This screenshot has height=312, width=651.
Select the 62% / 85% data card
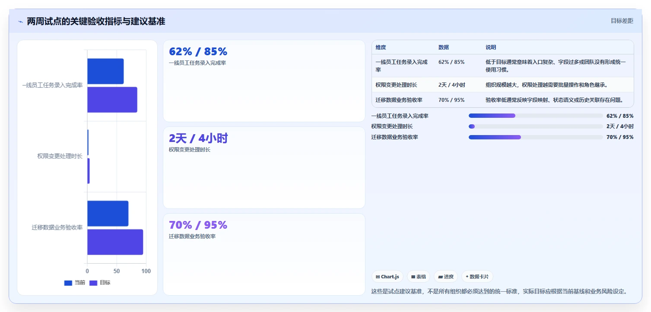pos(264,81)
